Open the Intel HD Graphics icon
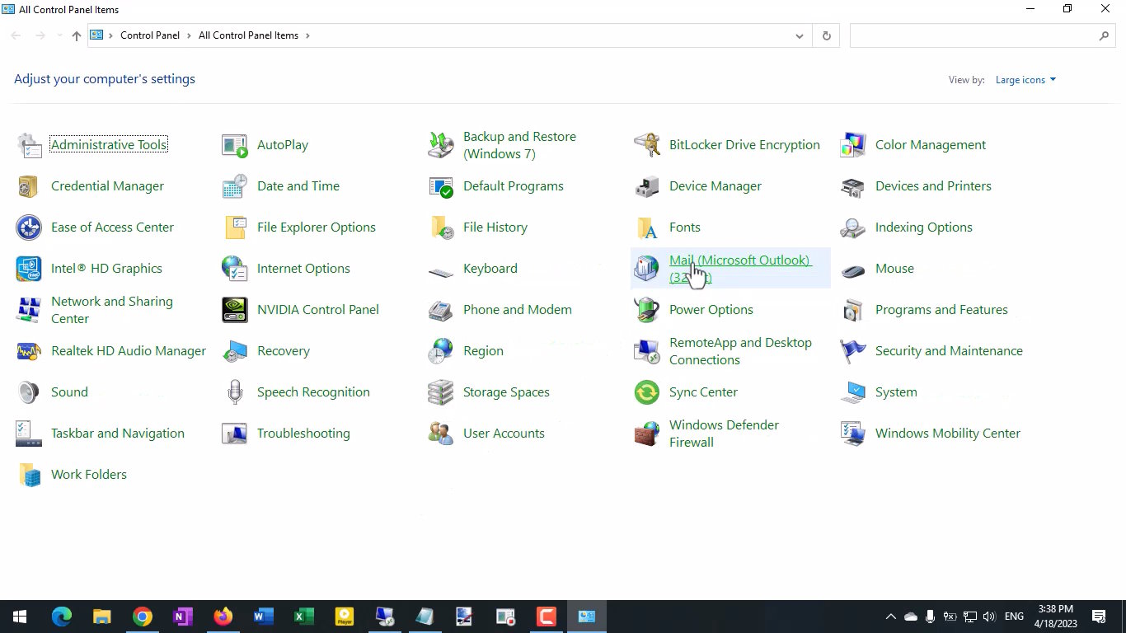This screenshot has height=633, width=1126. pos(29,269)
